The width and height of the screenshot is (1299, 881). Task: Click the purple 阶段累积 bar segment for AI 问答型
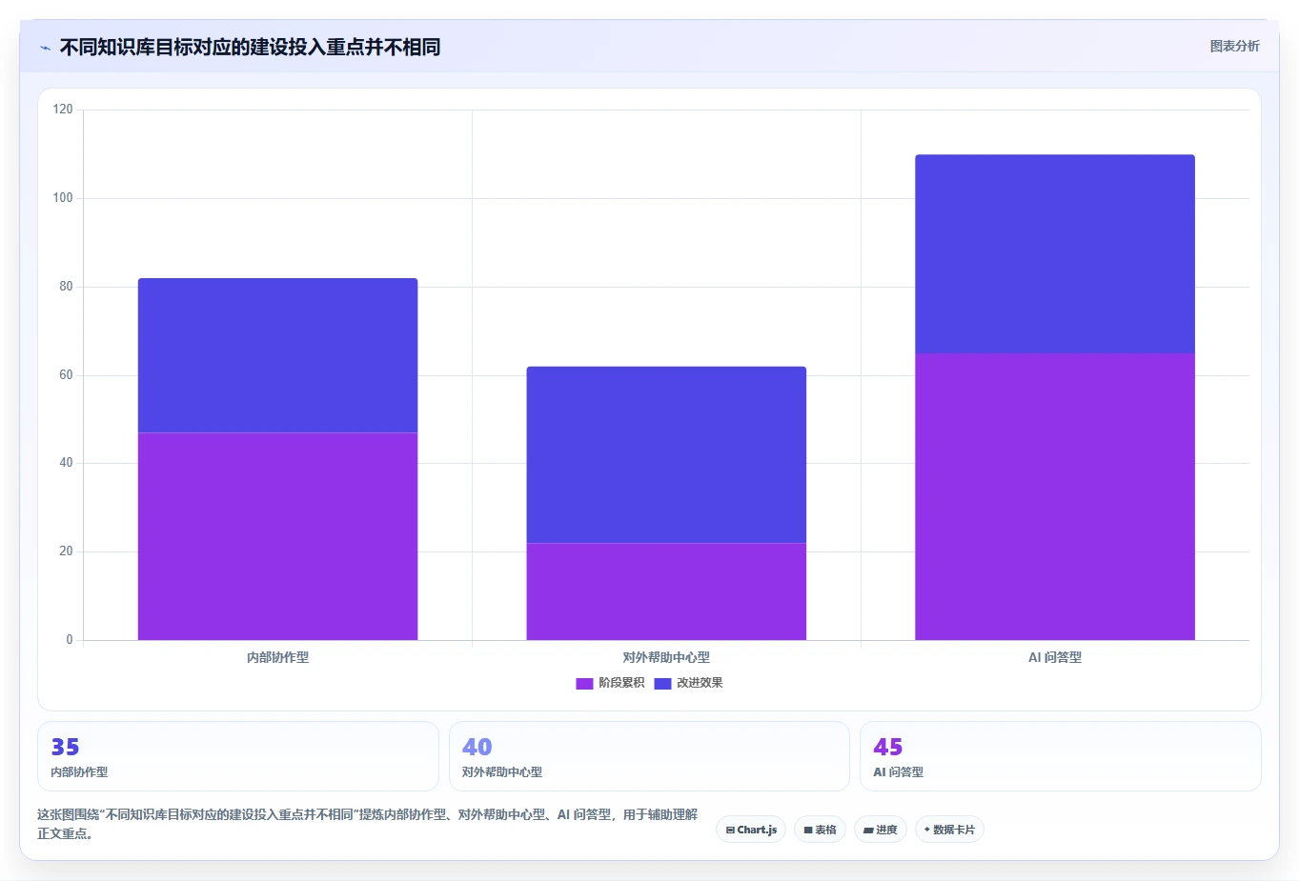(x=1055, y=496)
